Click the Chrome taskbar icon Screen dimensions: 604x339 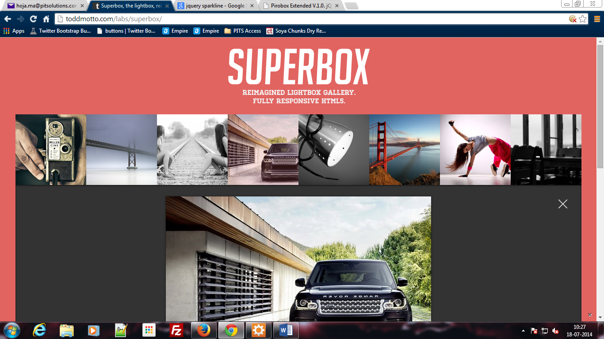(231, 330)
